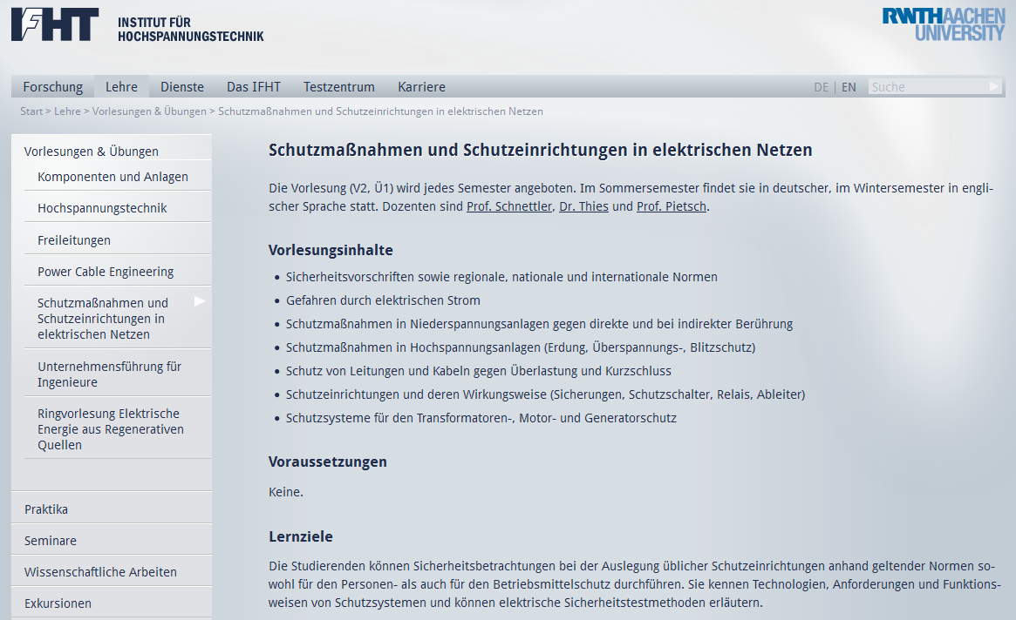Click the Voraussetzungen heading
Viewport: 1016px width, 620px height.
(x=328, y=462)
